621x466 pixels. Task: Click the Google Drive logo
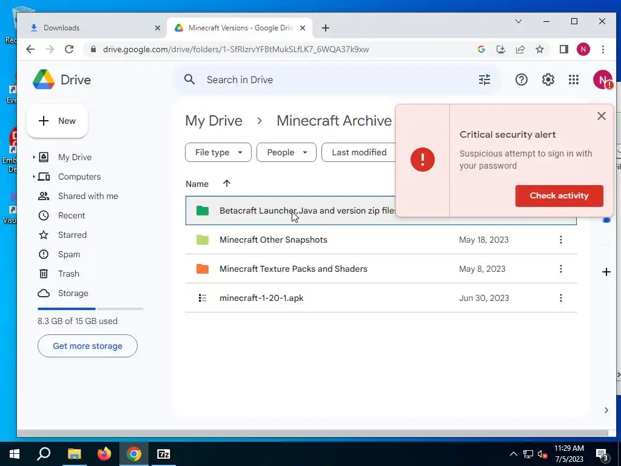44,79
